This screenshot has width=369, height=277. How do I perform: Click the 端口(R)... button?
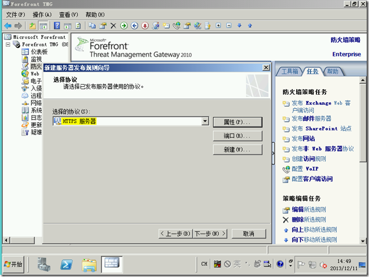[238, 136]
